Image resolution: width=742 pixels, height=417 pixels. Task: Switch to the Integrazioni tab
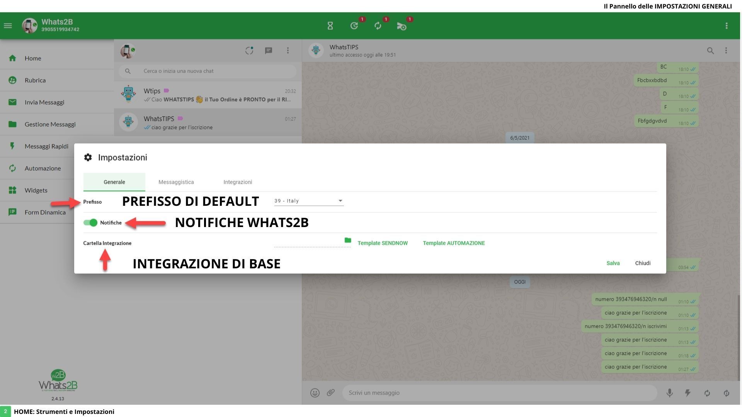tap(238, 182)
